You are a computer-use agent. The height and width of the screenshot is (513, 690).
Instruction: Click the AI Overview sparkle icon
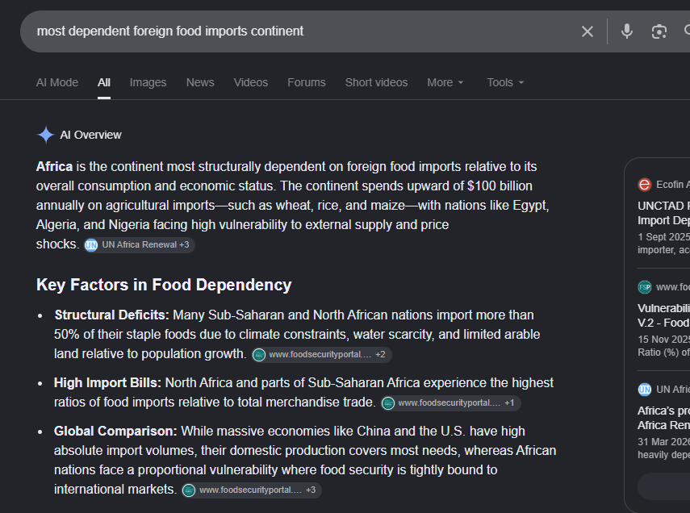click(x=46, y=135)
